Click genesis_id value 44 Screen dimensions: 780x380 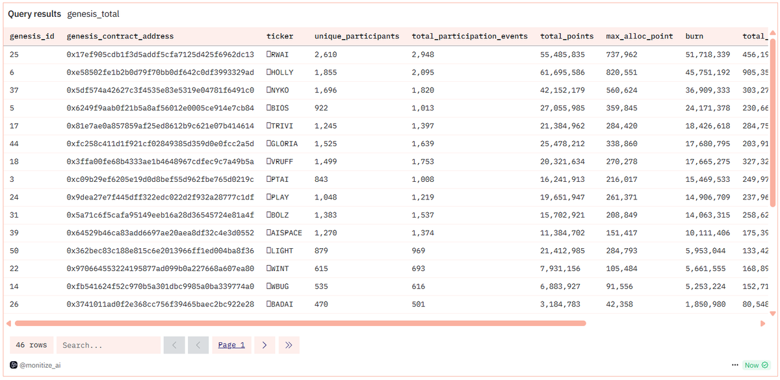(14, 144)
